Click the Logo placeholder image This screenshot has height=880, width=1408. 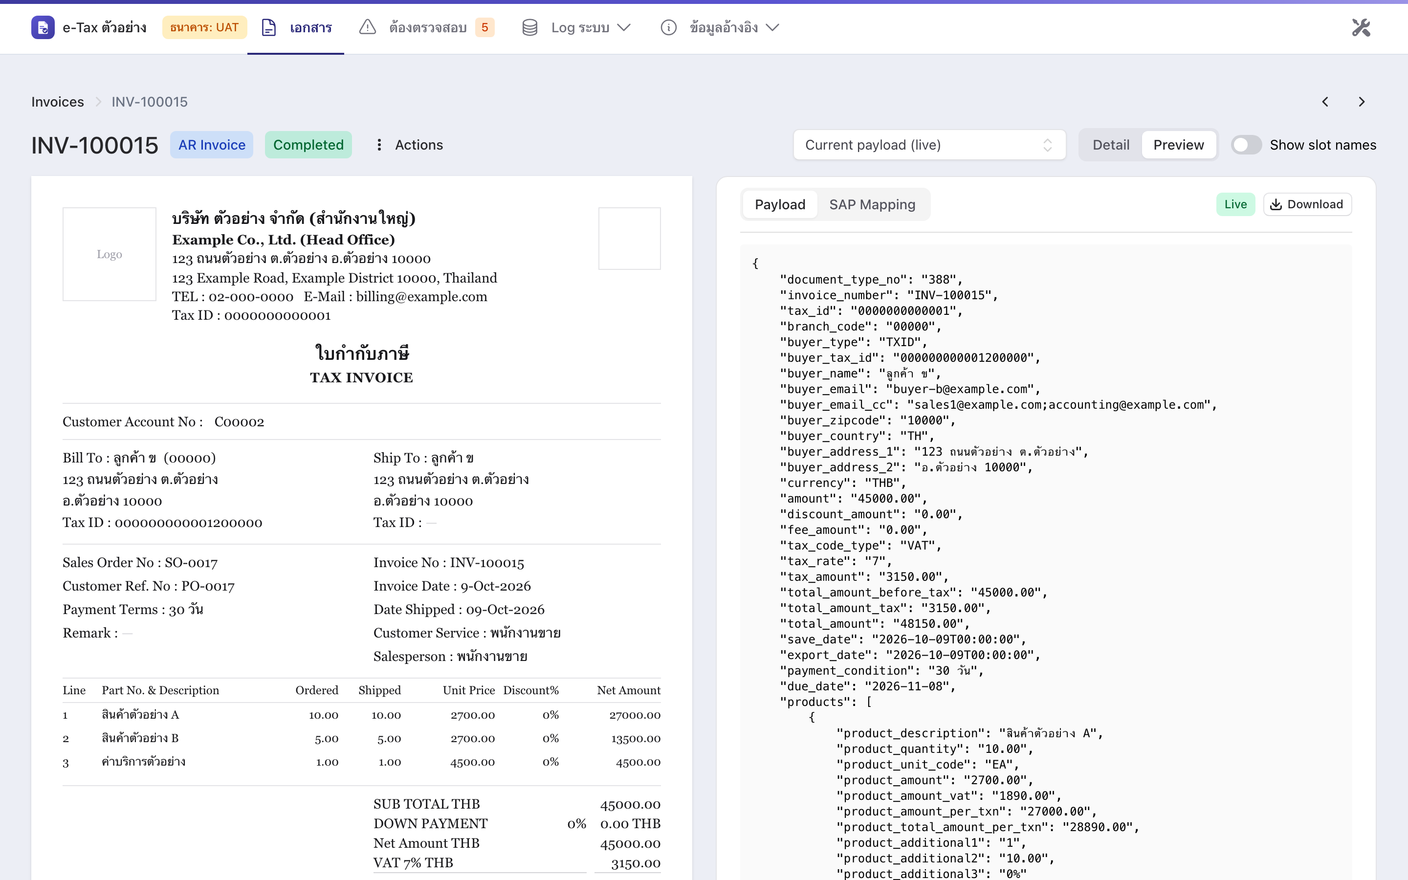click(x=110, y=254)
